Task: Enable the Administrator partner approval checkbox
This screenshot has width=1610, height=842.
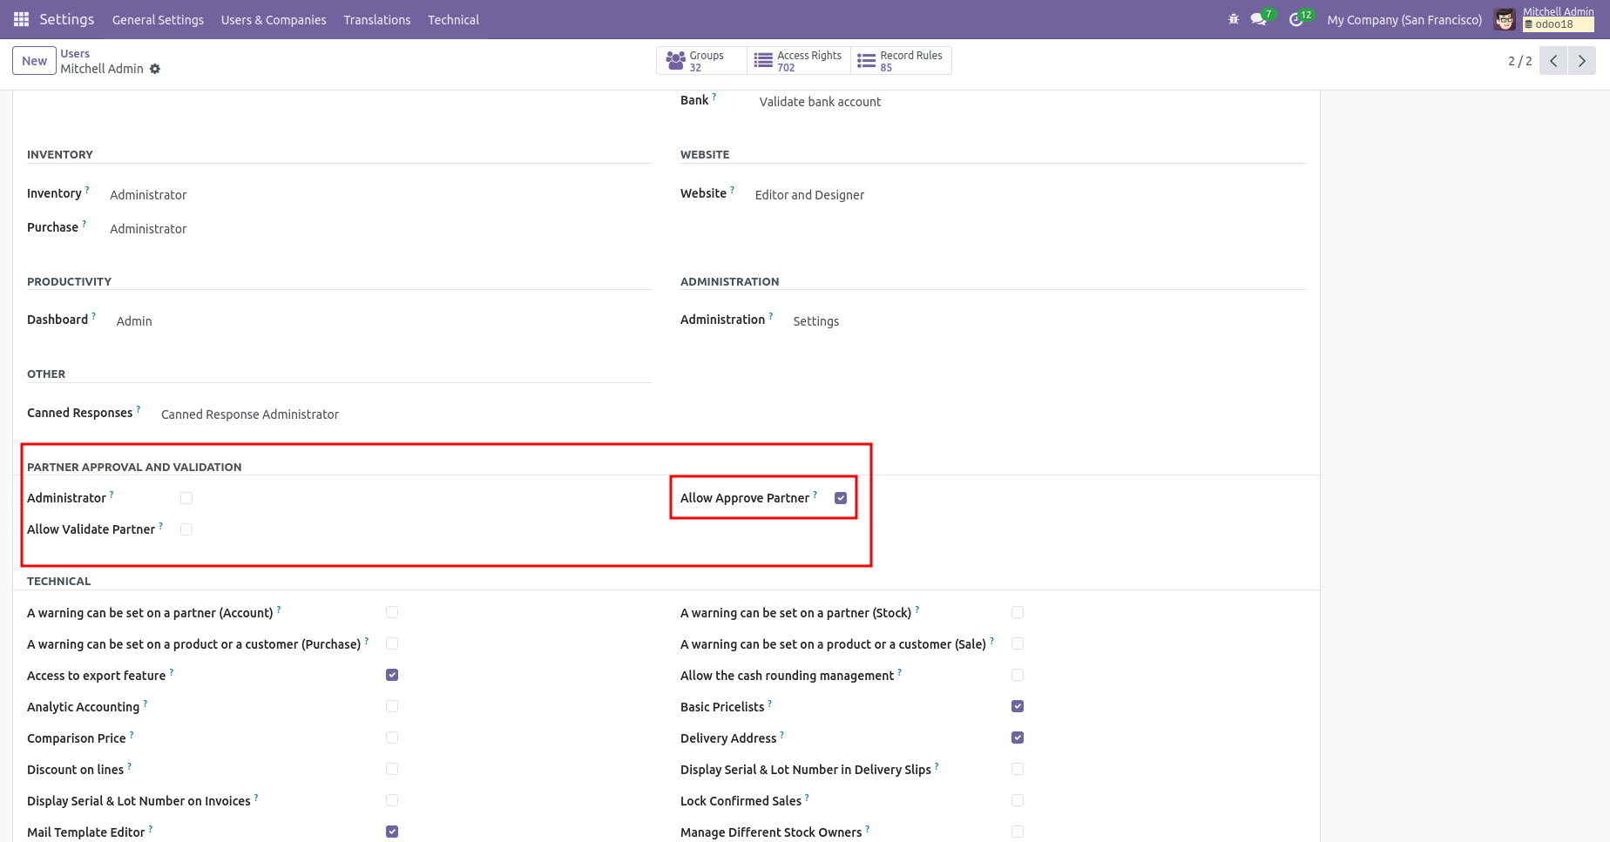Action: (x=186, y=498)
